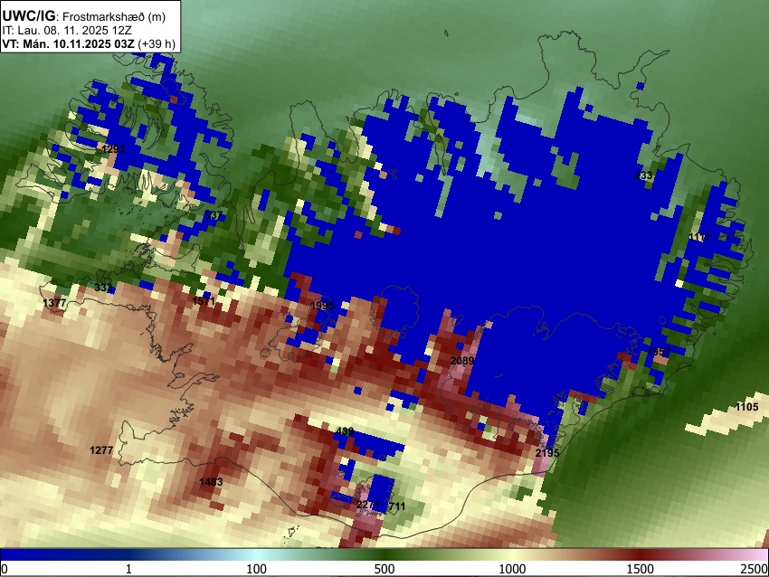Click the 'Frostmarkshæð (m)' title text

pos(114,16)
